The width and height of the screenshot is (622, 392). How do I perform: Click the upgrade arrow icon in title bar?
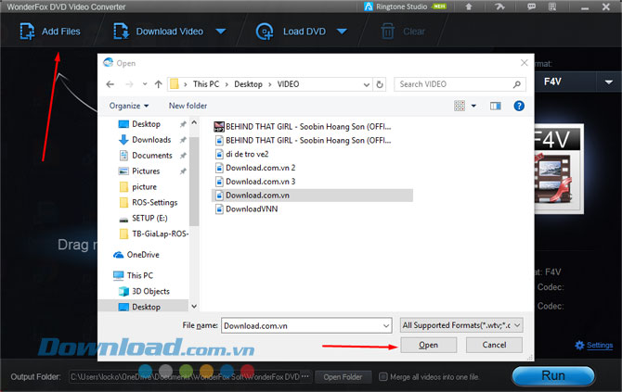(469, 6)
